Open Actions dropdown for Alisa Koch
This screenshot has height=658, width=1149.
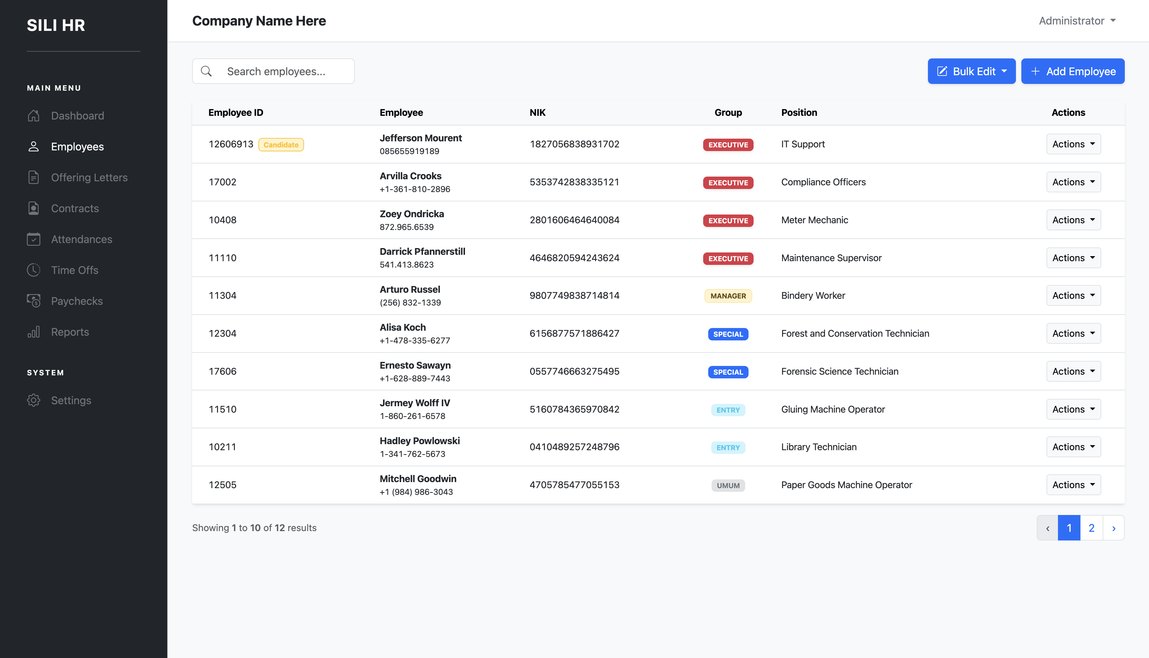coord(1073,333)
